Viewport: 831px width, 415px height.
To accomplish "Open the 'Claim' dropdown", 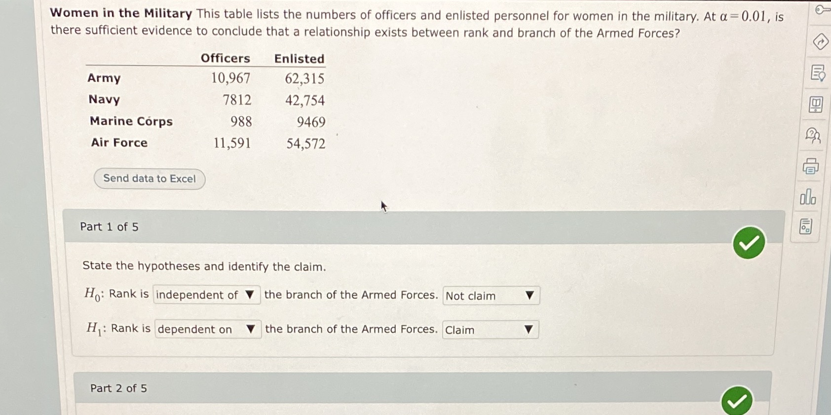I will coord(490,329).
